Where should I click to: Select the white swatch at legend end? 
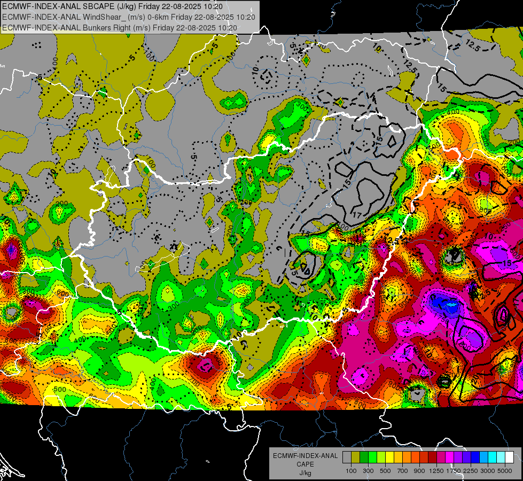pyautogui.click(x=509, y=457)
